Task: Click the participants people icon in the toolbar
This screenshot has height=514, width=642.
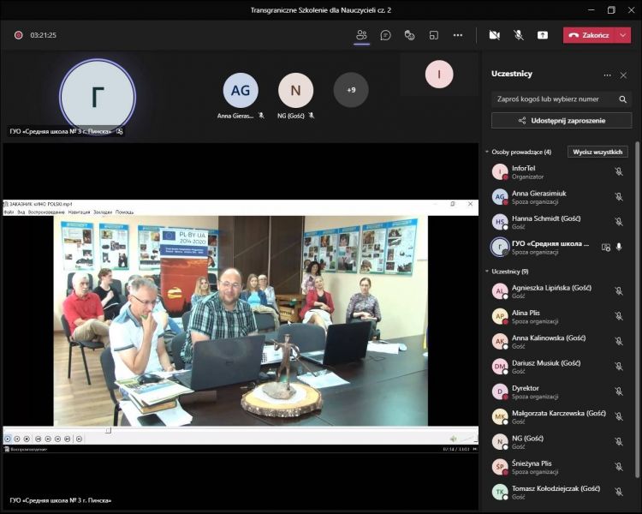Action: pyautogui.click(x=361, y=35)
